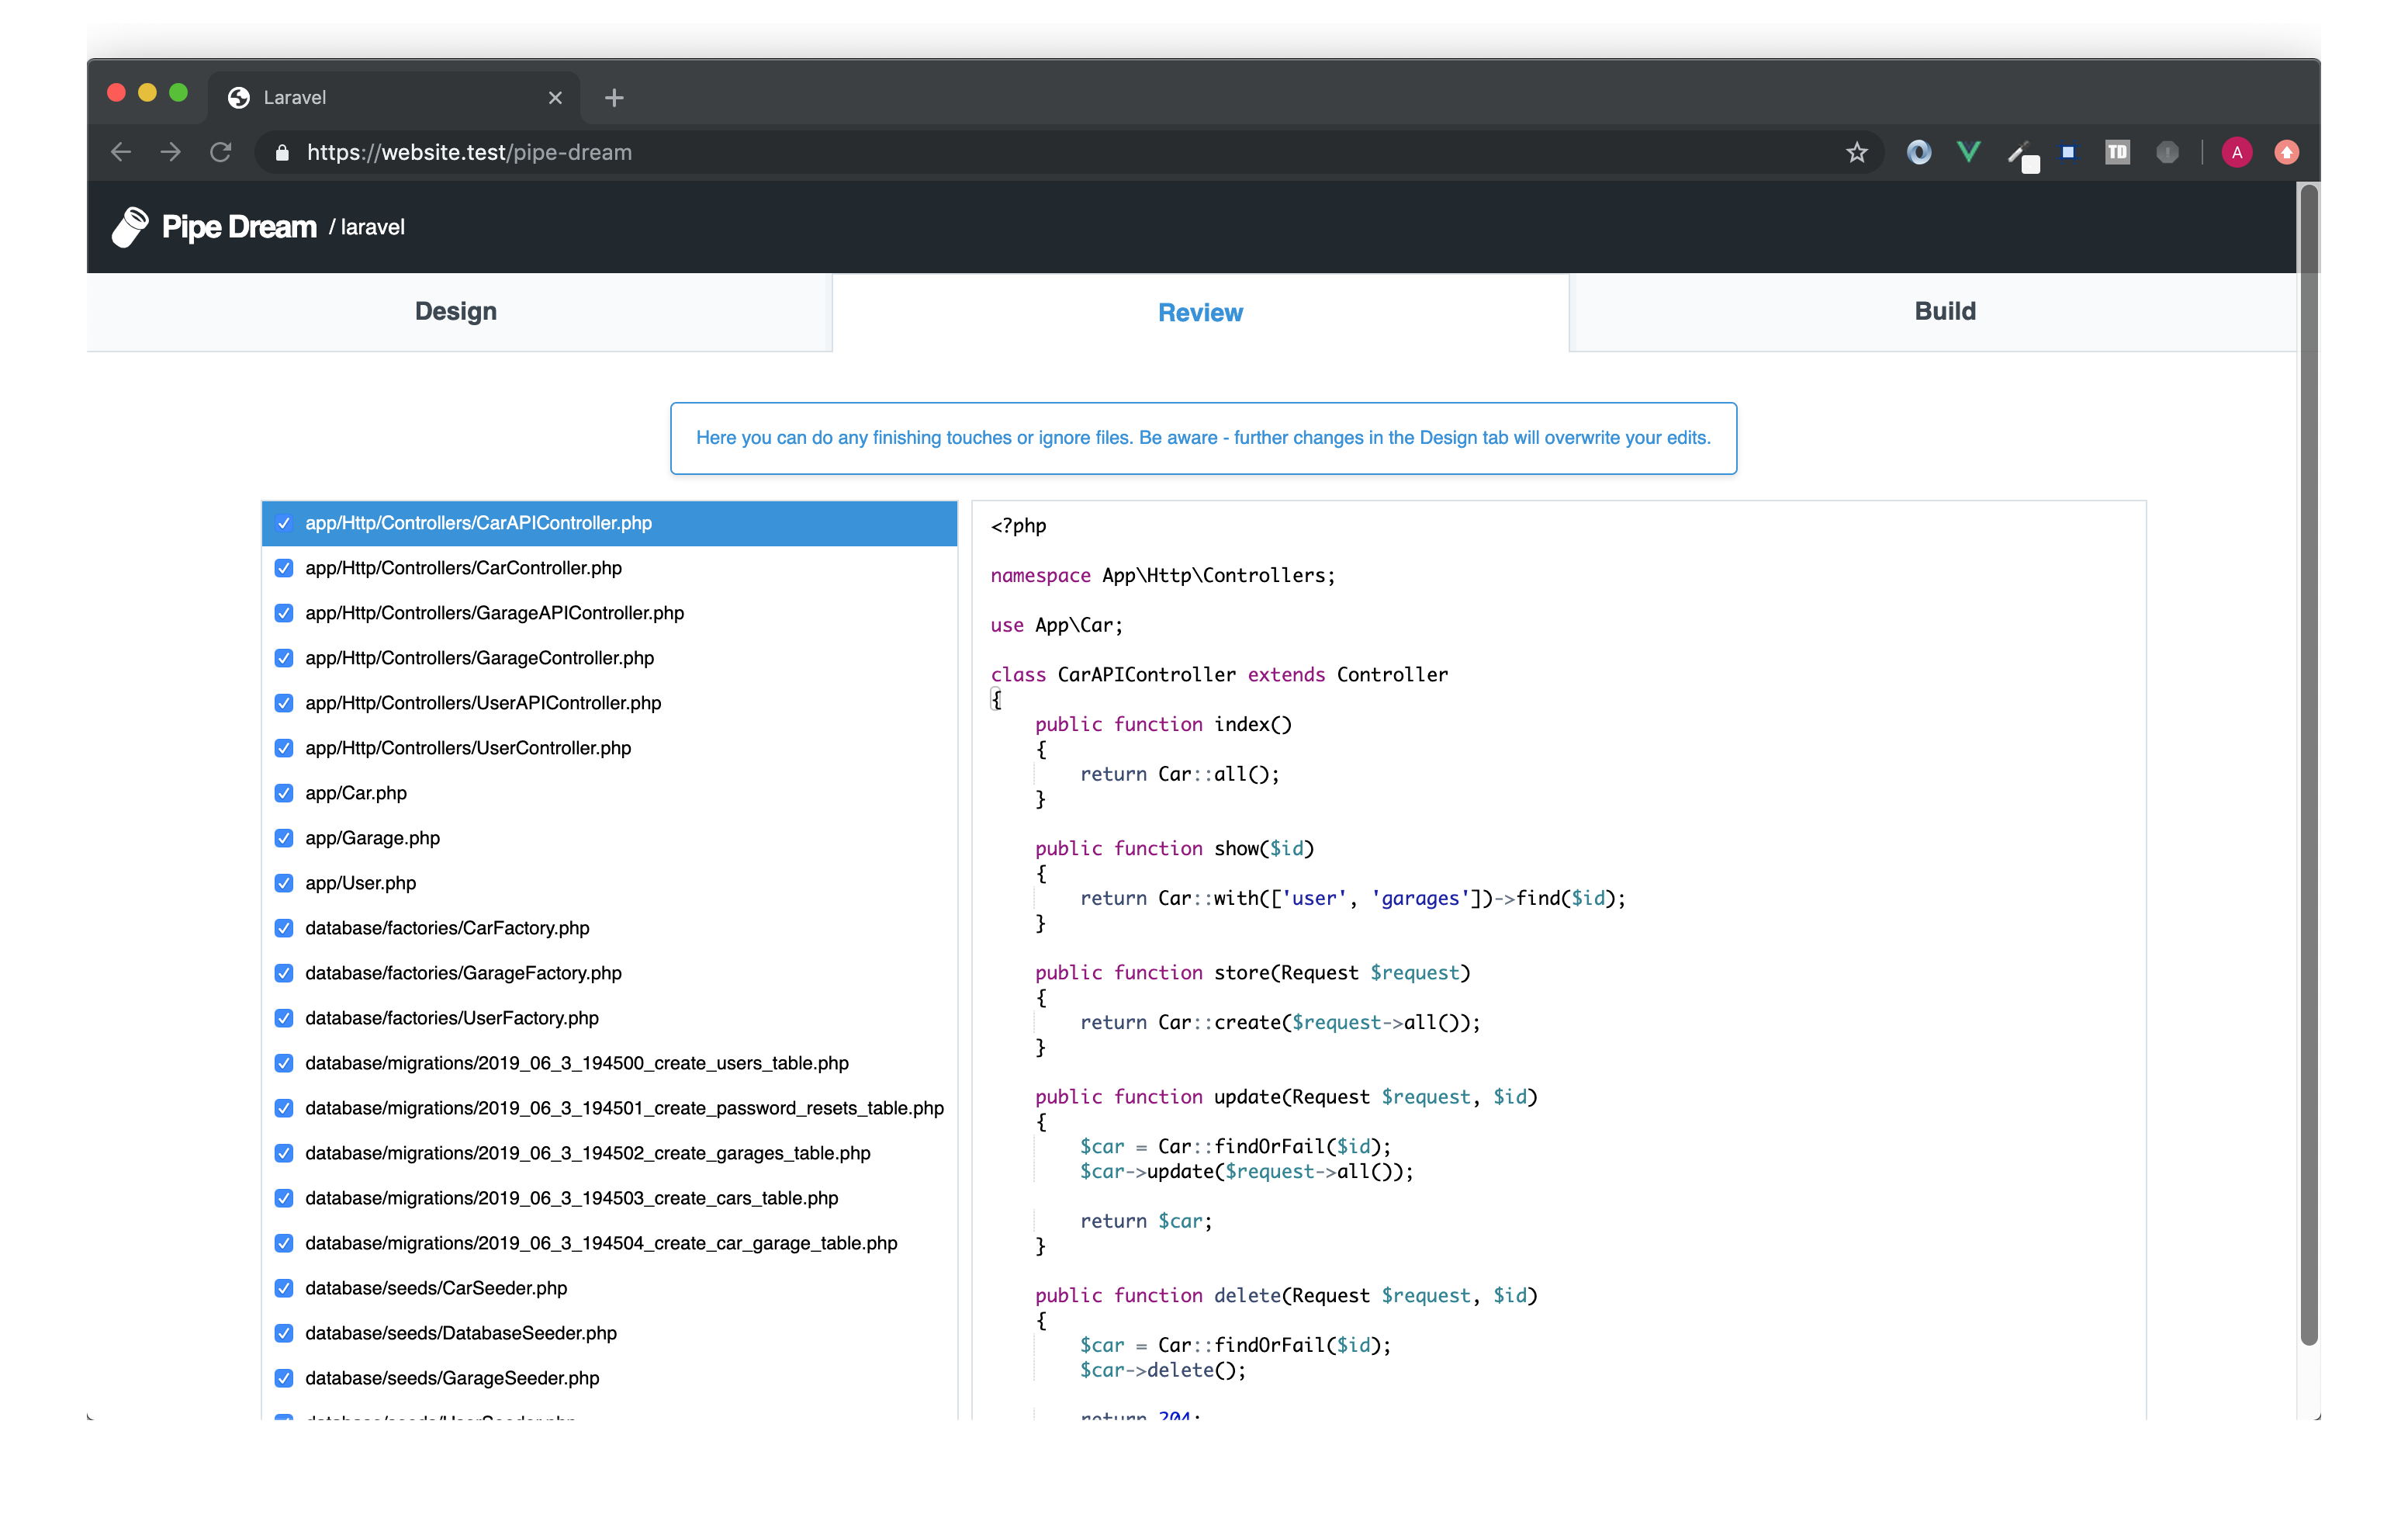Uncheck app/Car.php file checkbox
The image size is (2408, 1535).
[284, 792]
